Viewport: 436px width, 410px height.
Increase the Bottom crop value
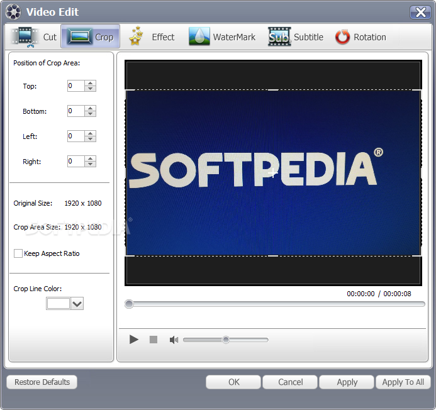click(90, 108)
